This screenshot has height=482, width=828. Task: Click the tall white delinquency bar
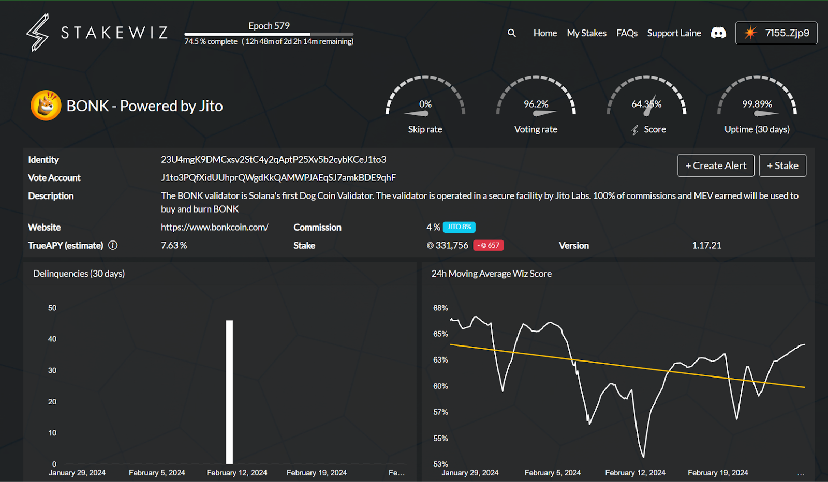click(229, 392)
